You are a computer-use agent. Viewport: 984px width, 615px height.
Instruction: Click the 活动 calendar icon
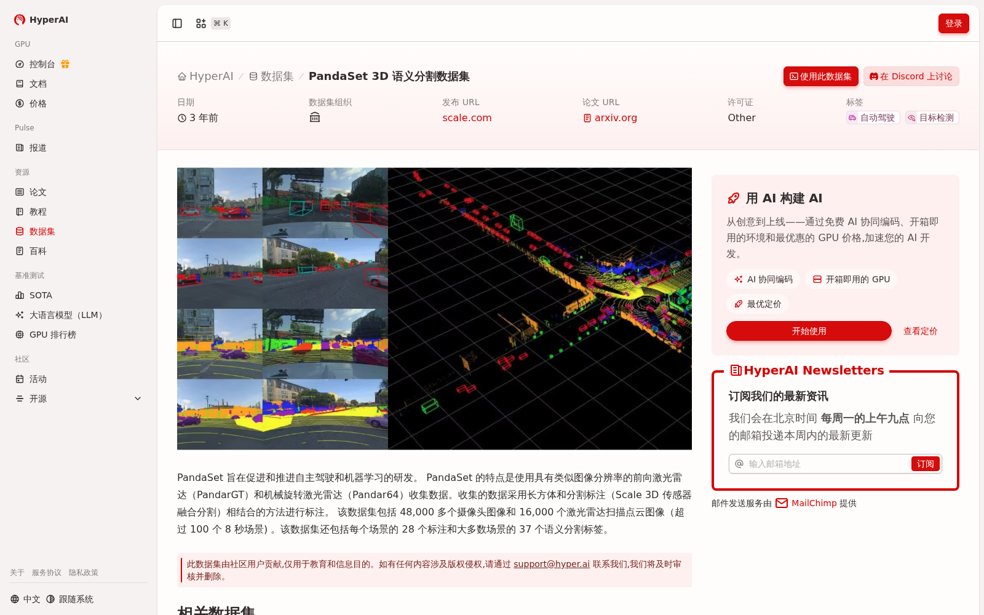[x=20, y=379]
